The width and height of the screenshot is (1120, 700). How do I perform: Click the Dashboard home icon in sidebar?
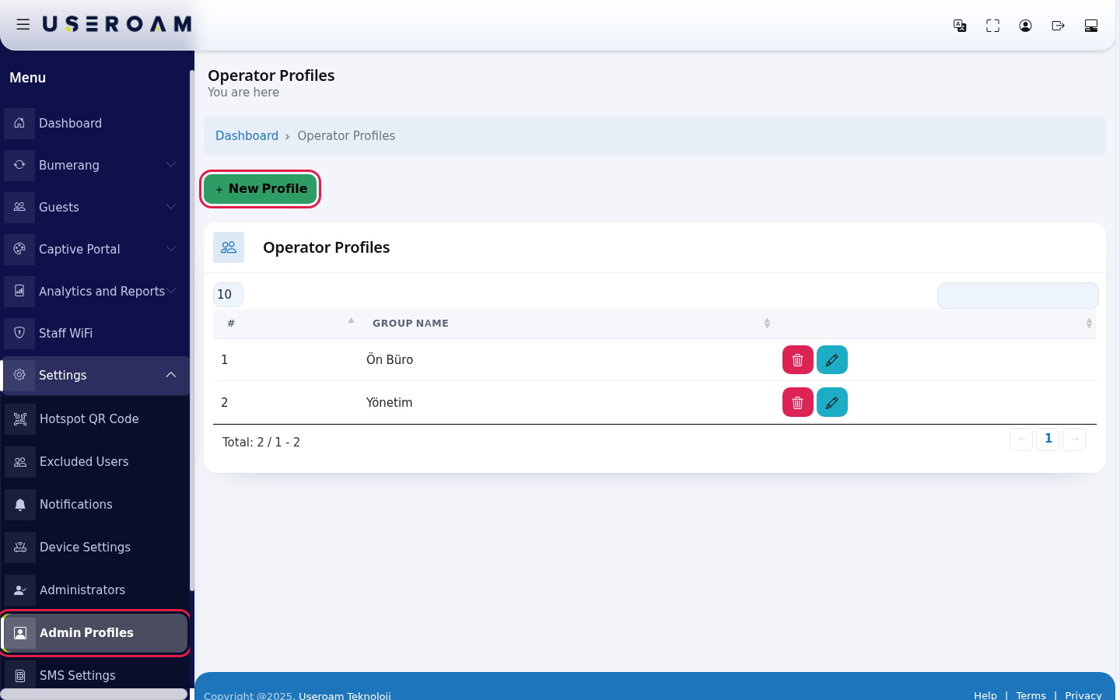tap(19, 123)
